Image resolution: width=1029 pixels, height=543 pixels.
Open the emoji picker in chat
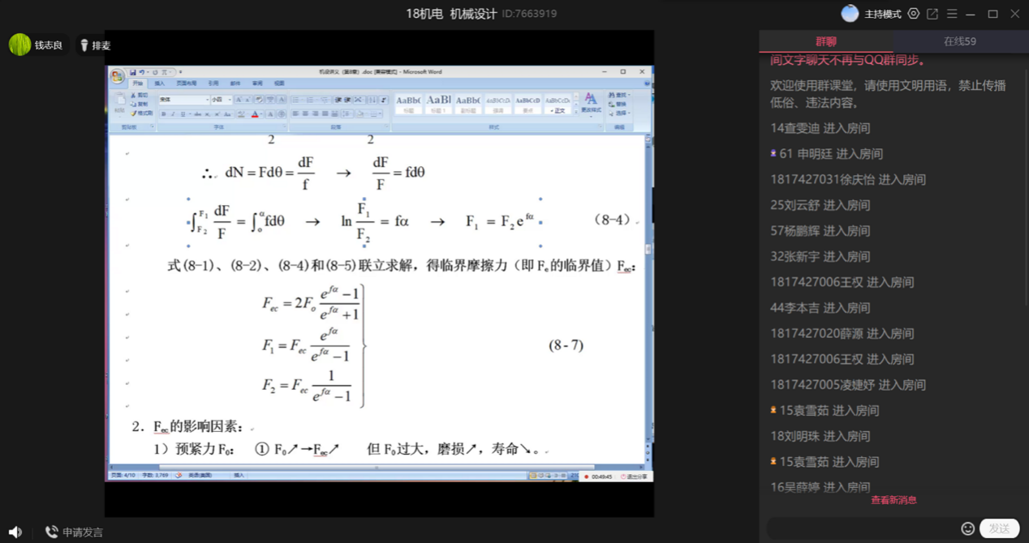pyautogui.click(x=967, y=528)
